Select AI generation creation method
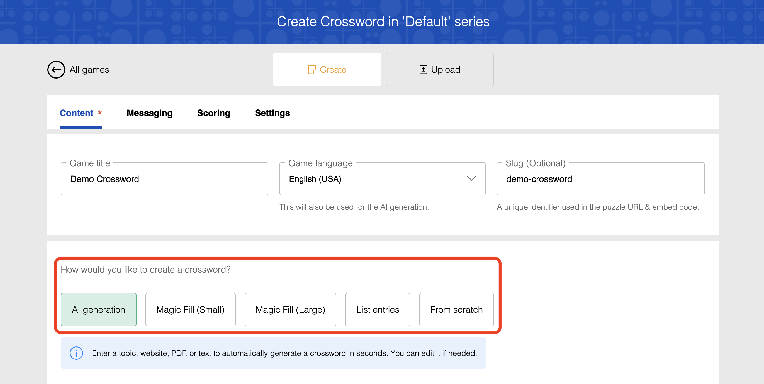764x384 pixels. tap(98, 309)
